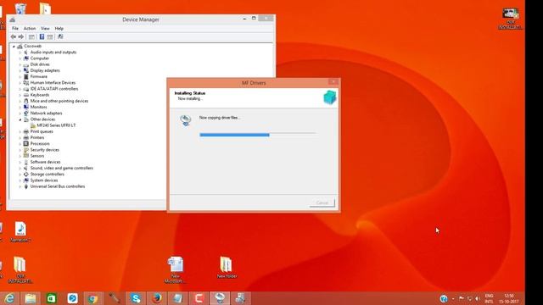Screen dimensions: 543x305
Task: Open Google Chrome from the taskbar
Action: (x=93, y=298)
